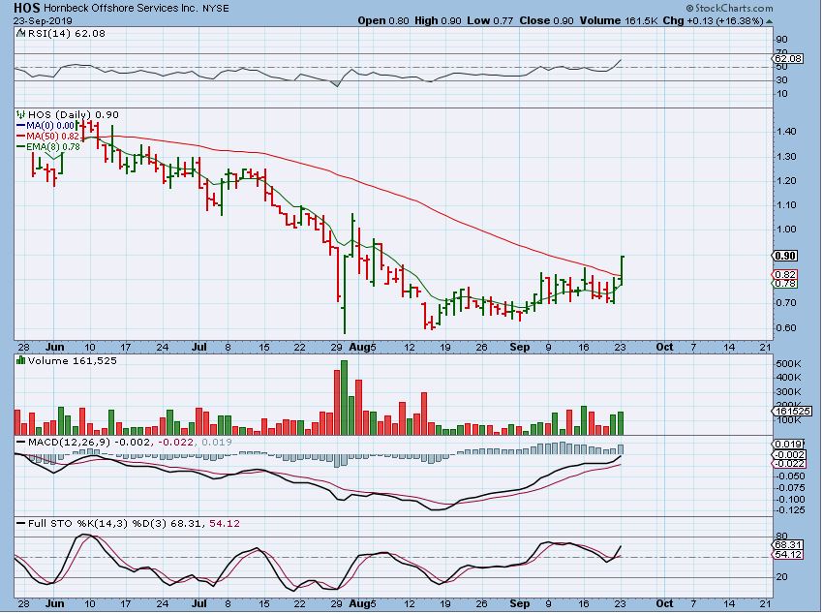Click the 23-Sep-2019 date
This screenshot has height=614, width=823.
click(43, 21)
